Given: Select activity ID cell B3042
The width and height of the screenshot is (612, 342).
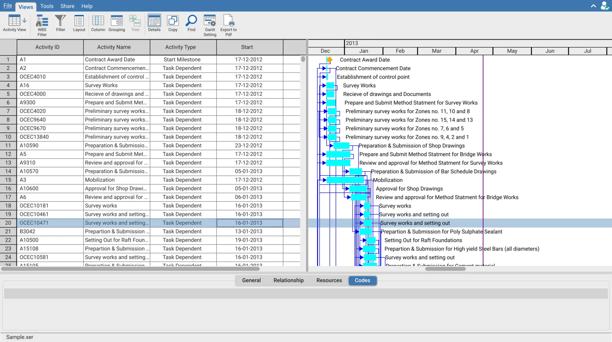Looking at the screenshot, I should [x=50, y=232].
